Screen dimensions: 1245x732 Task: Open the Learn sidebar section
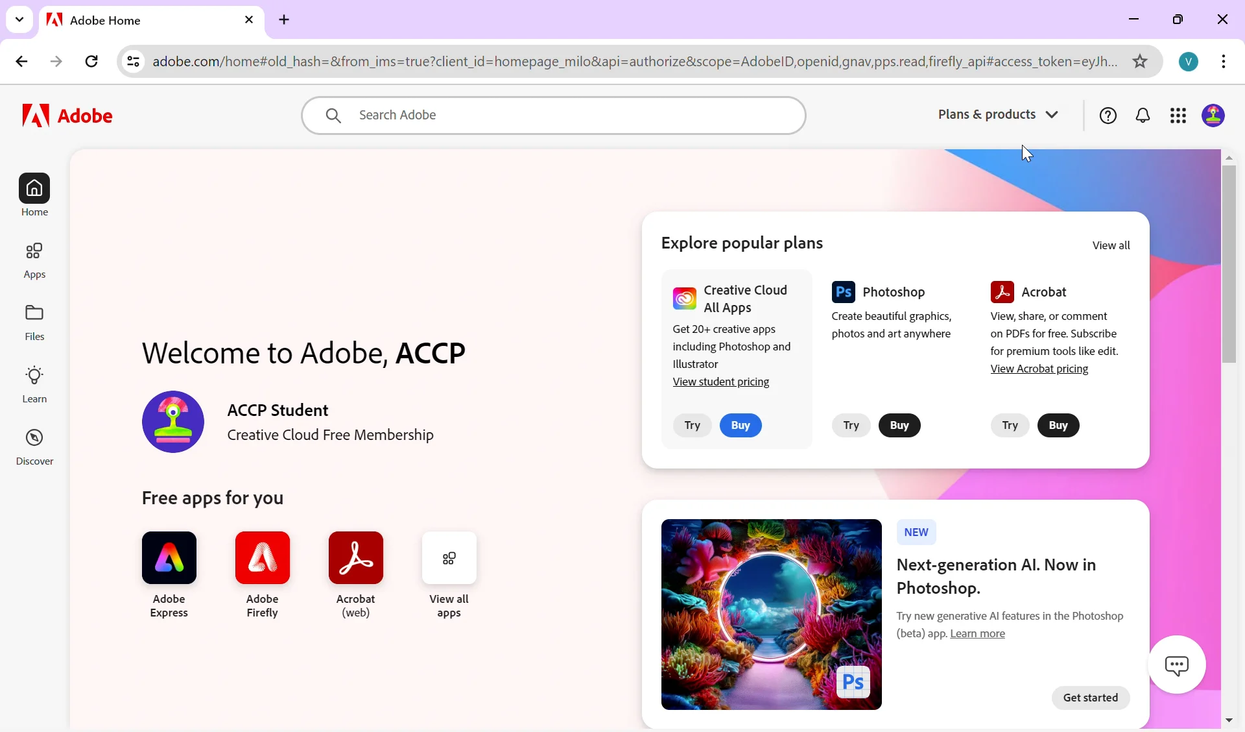click(34, 385)
